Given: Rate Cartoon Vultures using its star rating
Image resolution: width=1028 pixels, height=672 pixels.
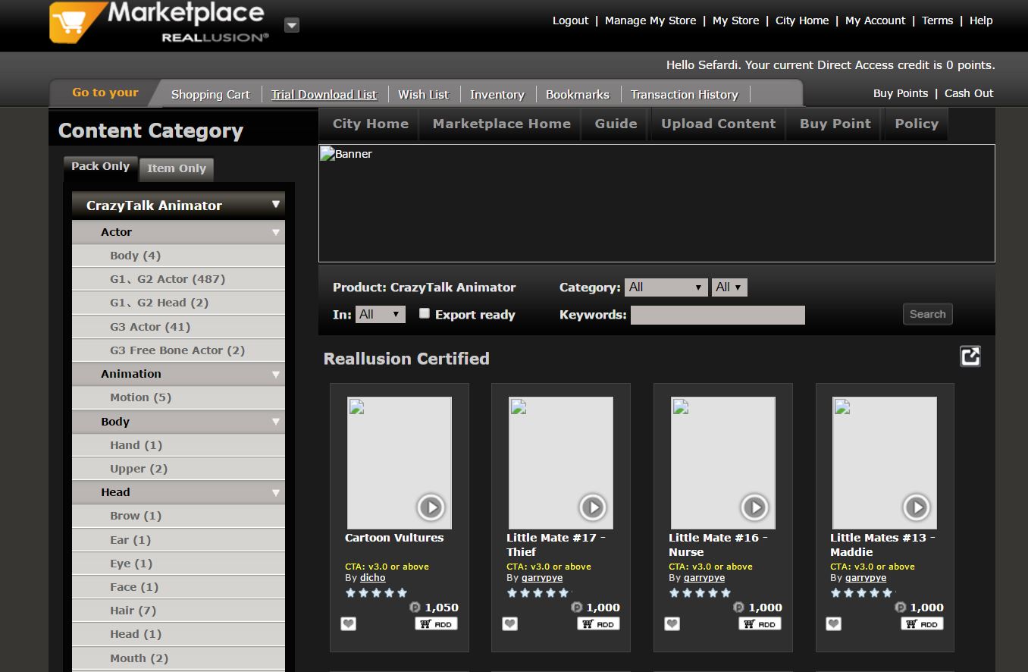Looking at the screenshot, I should [x=377, y=592].
